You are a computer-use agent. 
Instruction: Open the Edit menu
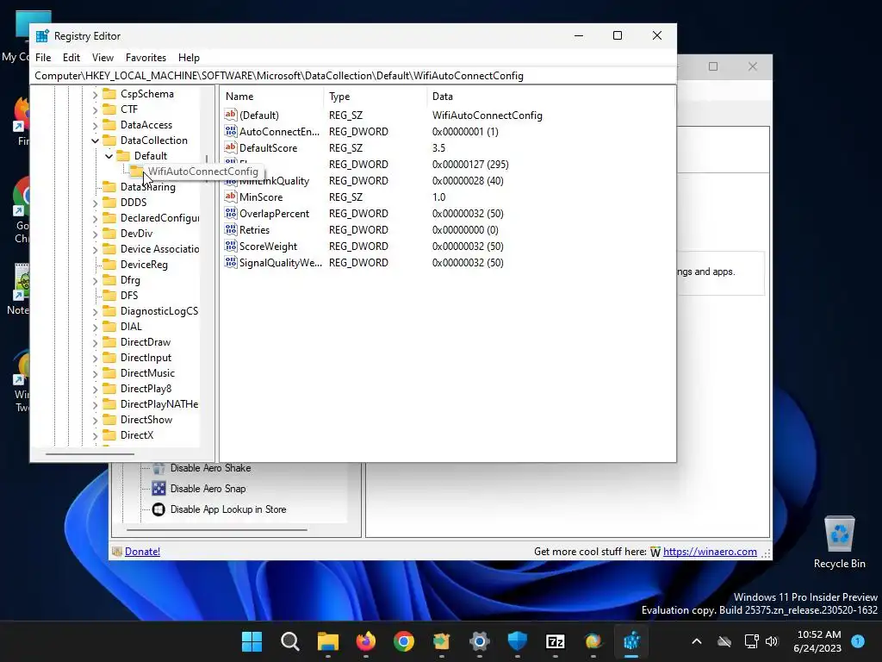click(x=71, y=58)
